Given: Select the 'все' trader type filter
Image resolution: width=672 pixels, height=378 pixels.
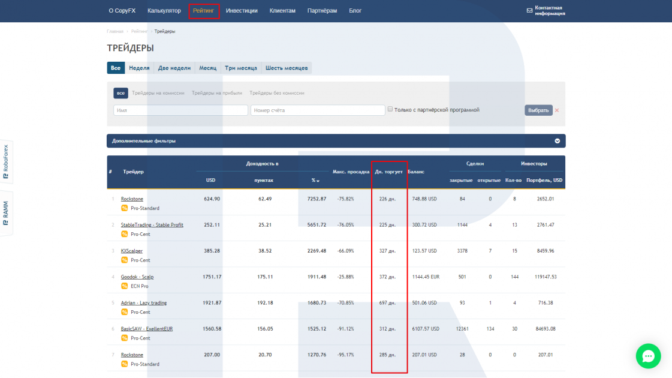Looking at the screenshot, I should pyautogui.click(x=121, y=93).
